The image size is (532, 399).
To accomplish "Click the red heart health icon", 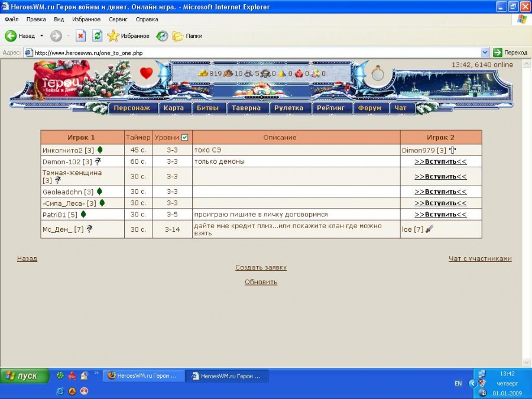I will click(146, 73).
